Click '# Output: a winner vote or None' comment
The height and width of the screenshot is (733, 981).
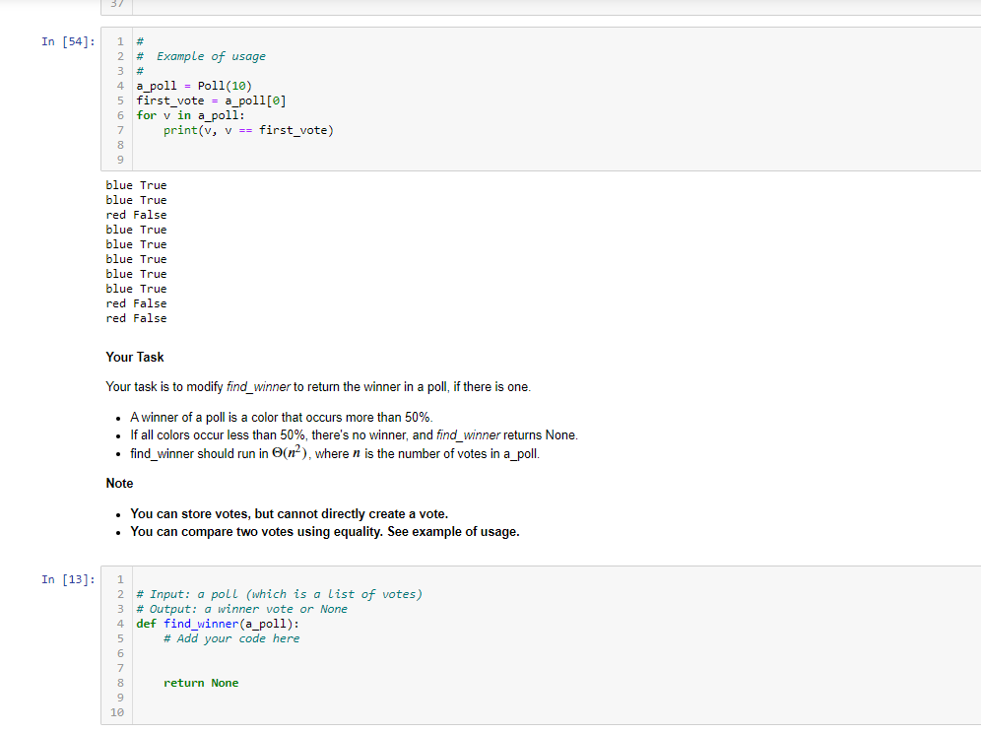click(x=241, y=609)
